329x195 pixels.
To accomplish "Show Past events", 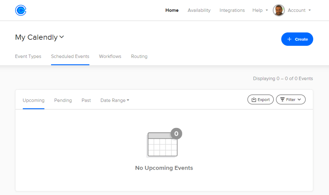I will pos(86,100).
